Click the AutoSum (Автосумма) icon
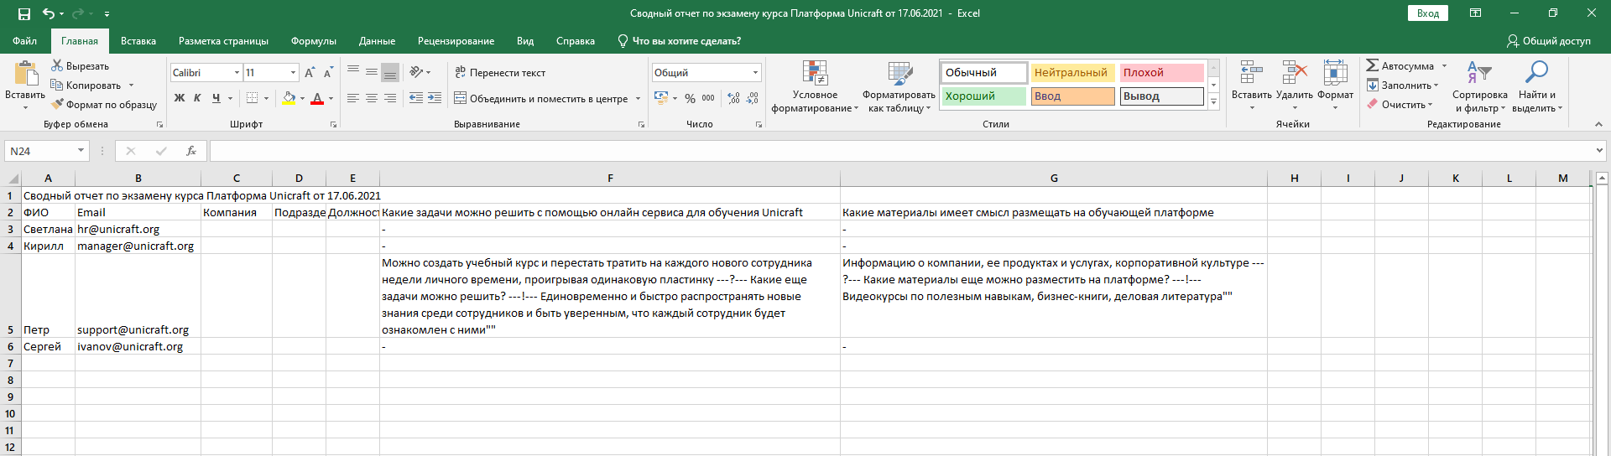 (1373, 65)
